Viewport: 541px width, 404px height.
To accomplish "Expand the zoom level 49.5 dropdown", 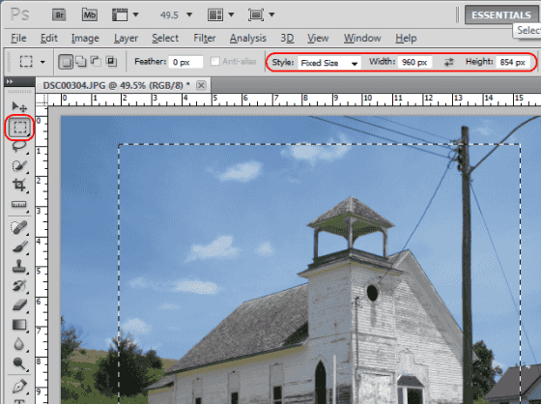I will coord(189,14).
